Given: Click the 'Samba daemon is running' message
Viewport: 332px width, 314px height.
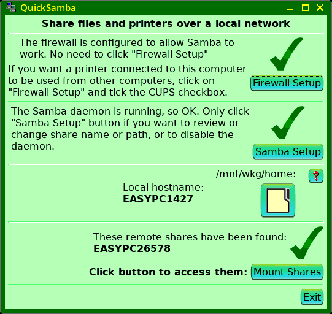Looking at the screenshot, I should pyautogui.click(x=130, y=129).
